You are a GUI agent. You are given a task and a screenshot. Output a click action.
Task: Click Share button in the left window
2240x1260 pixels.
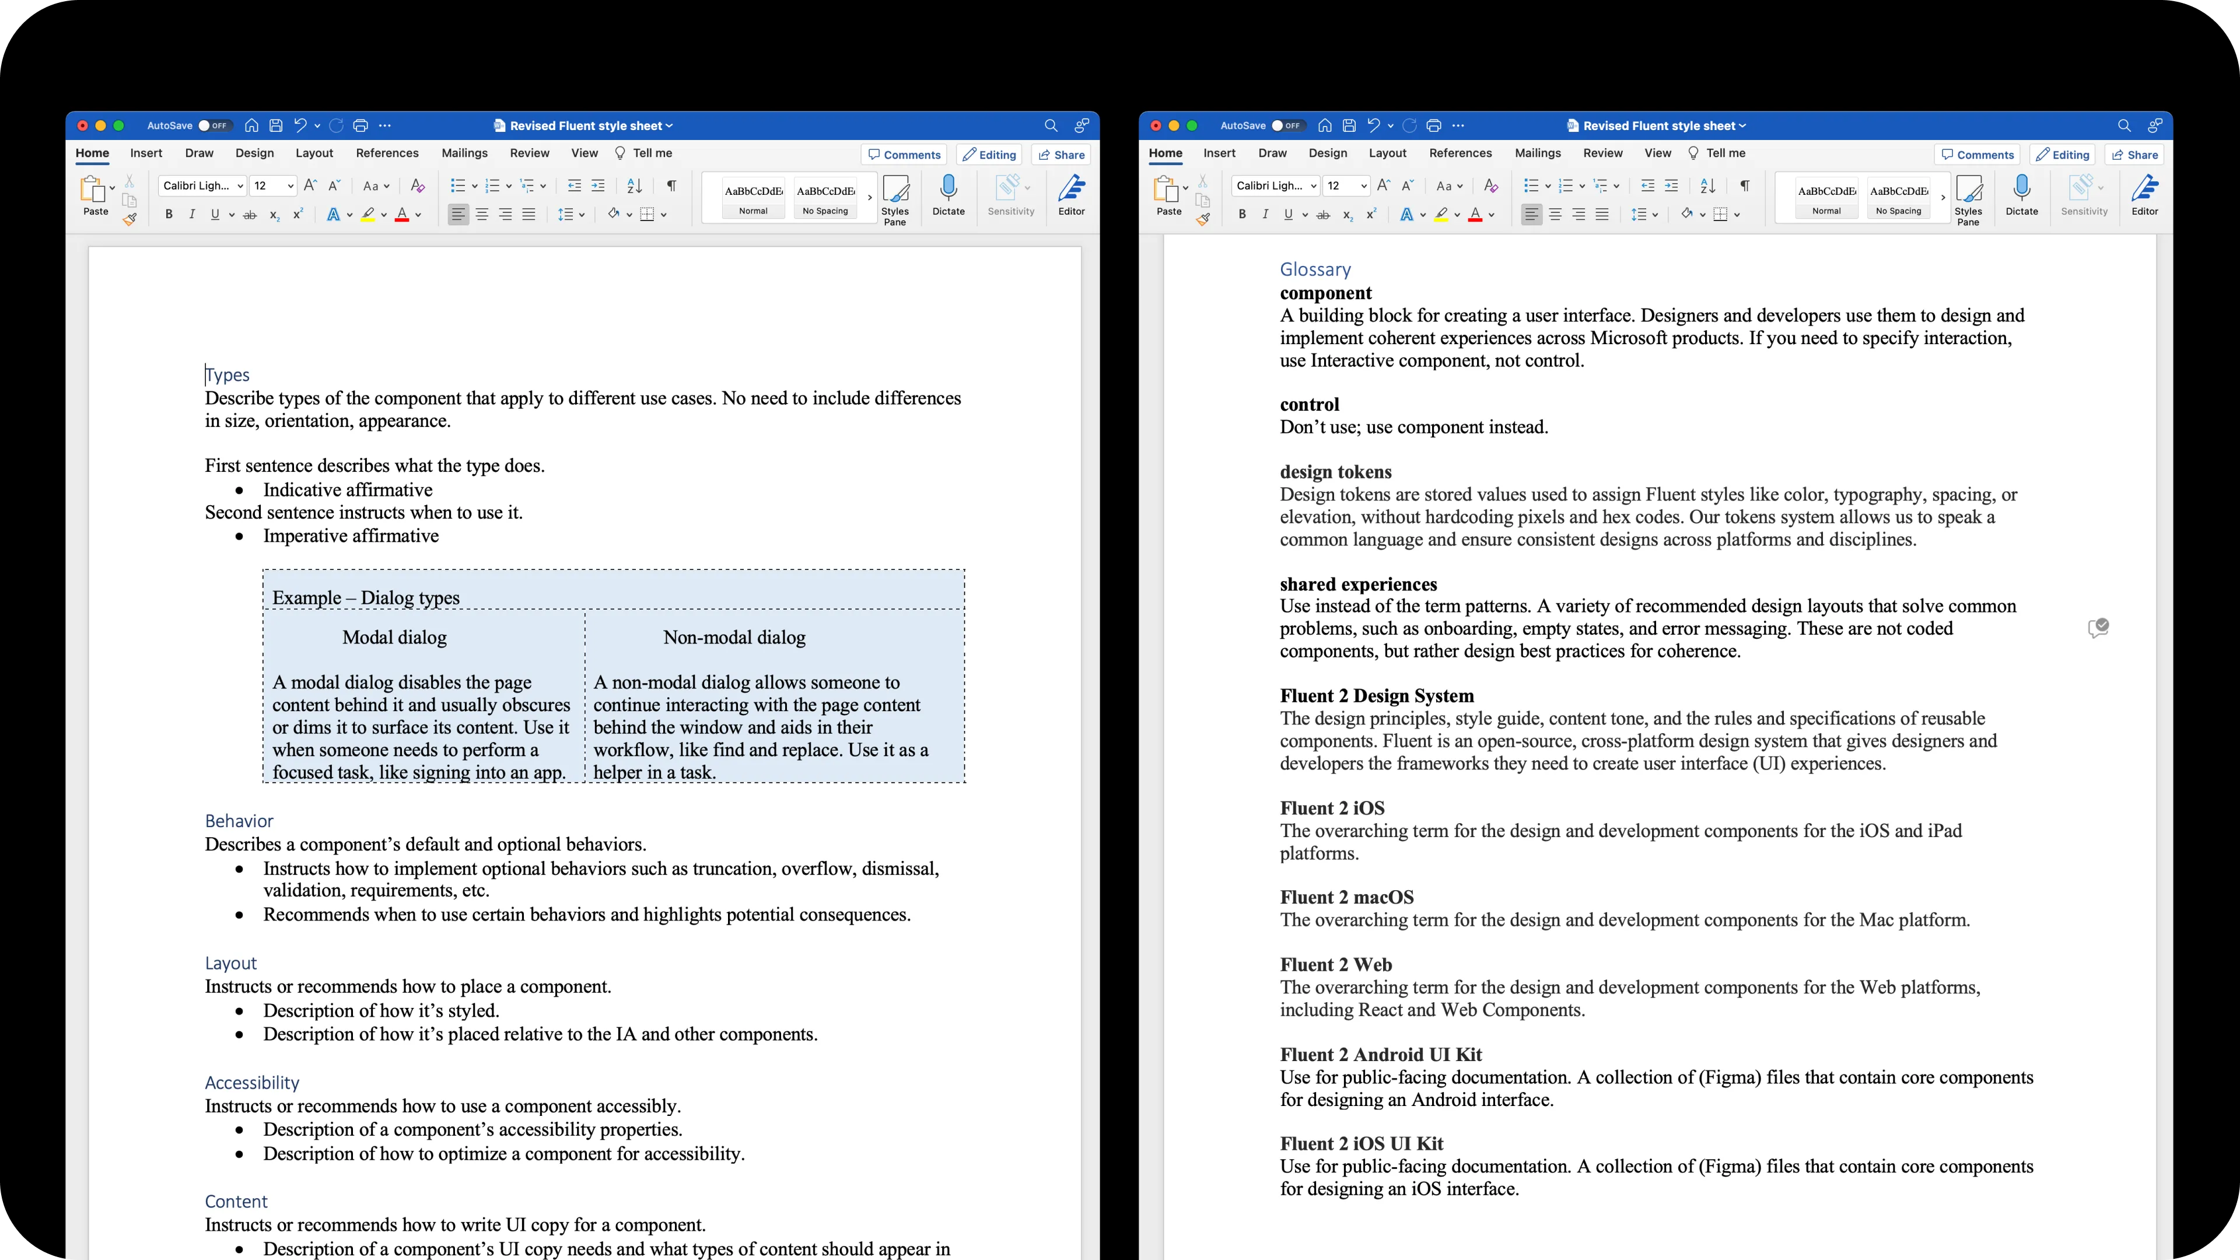(x=1061, y=155)
